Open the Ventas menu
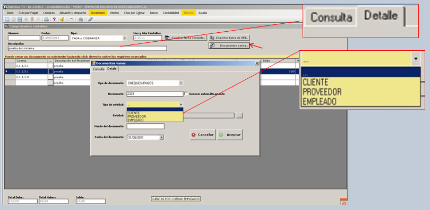 click(x=114, y=13)
